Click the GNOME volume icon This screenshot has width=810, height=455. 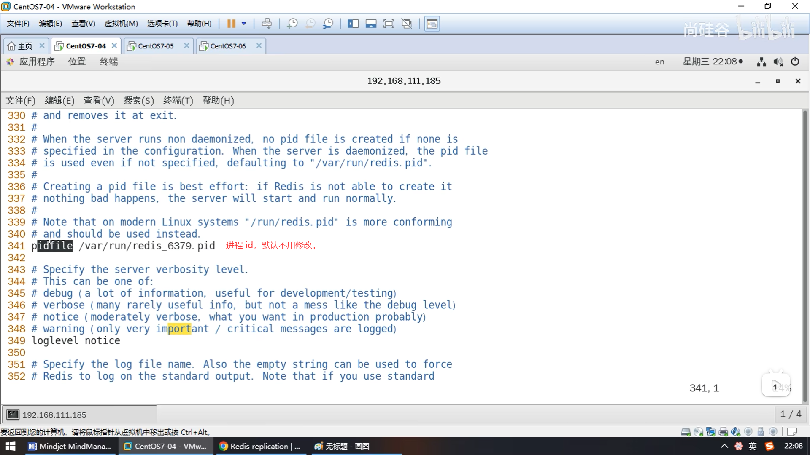(778, 62)
